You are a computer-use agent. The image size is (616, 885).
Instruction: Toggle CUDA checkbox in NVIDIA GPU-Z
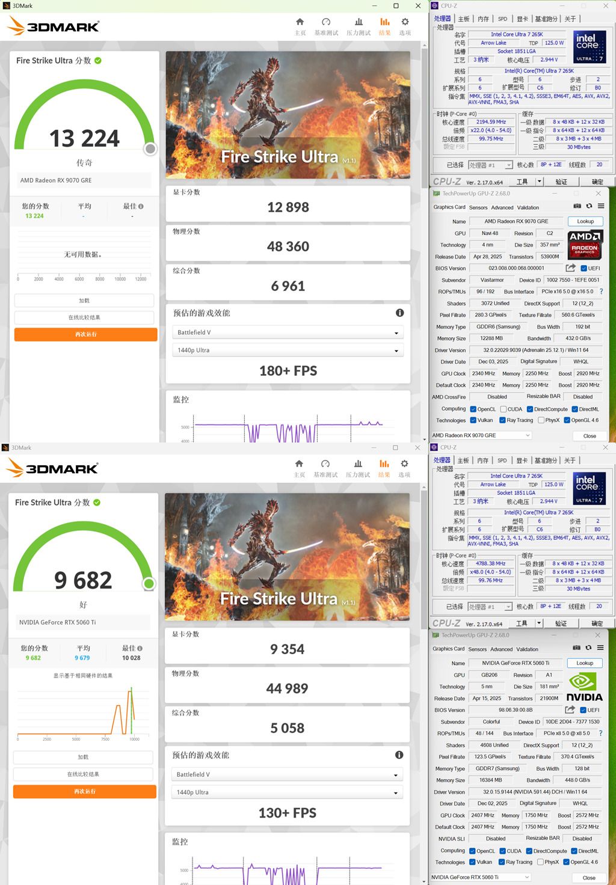click(503, 851)
